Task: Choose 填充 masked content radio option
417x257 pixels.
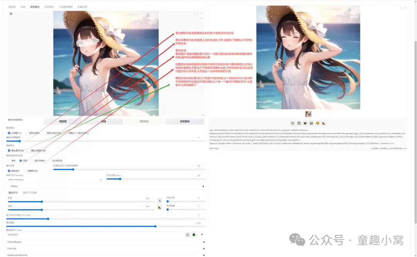Action: (12, 161)
